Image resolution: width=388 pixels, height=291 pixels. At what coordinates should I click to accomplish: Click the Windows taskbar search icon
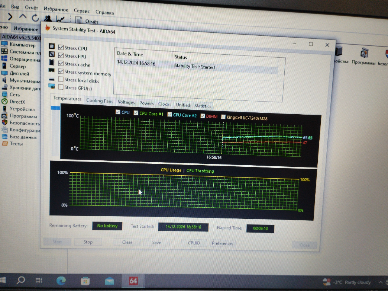pos(21,280)
